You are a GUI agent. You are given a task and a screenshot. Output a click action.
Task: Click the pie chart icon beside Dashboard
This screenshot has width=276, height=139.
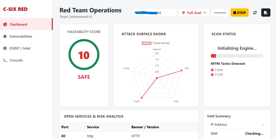click(5, 24)
